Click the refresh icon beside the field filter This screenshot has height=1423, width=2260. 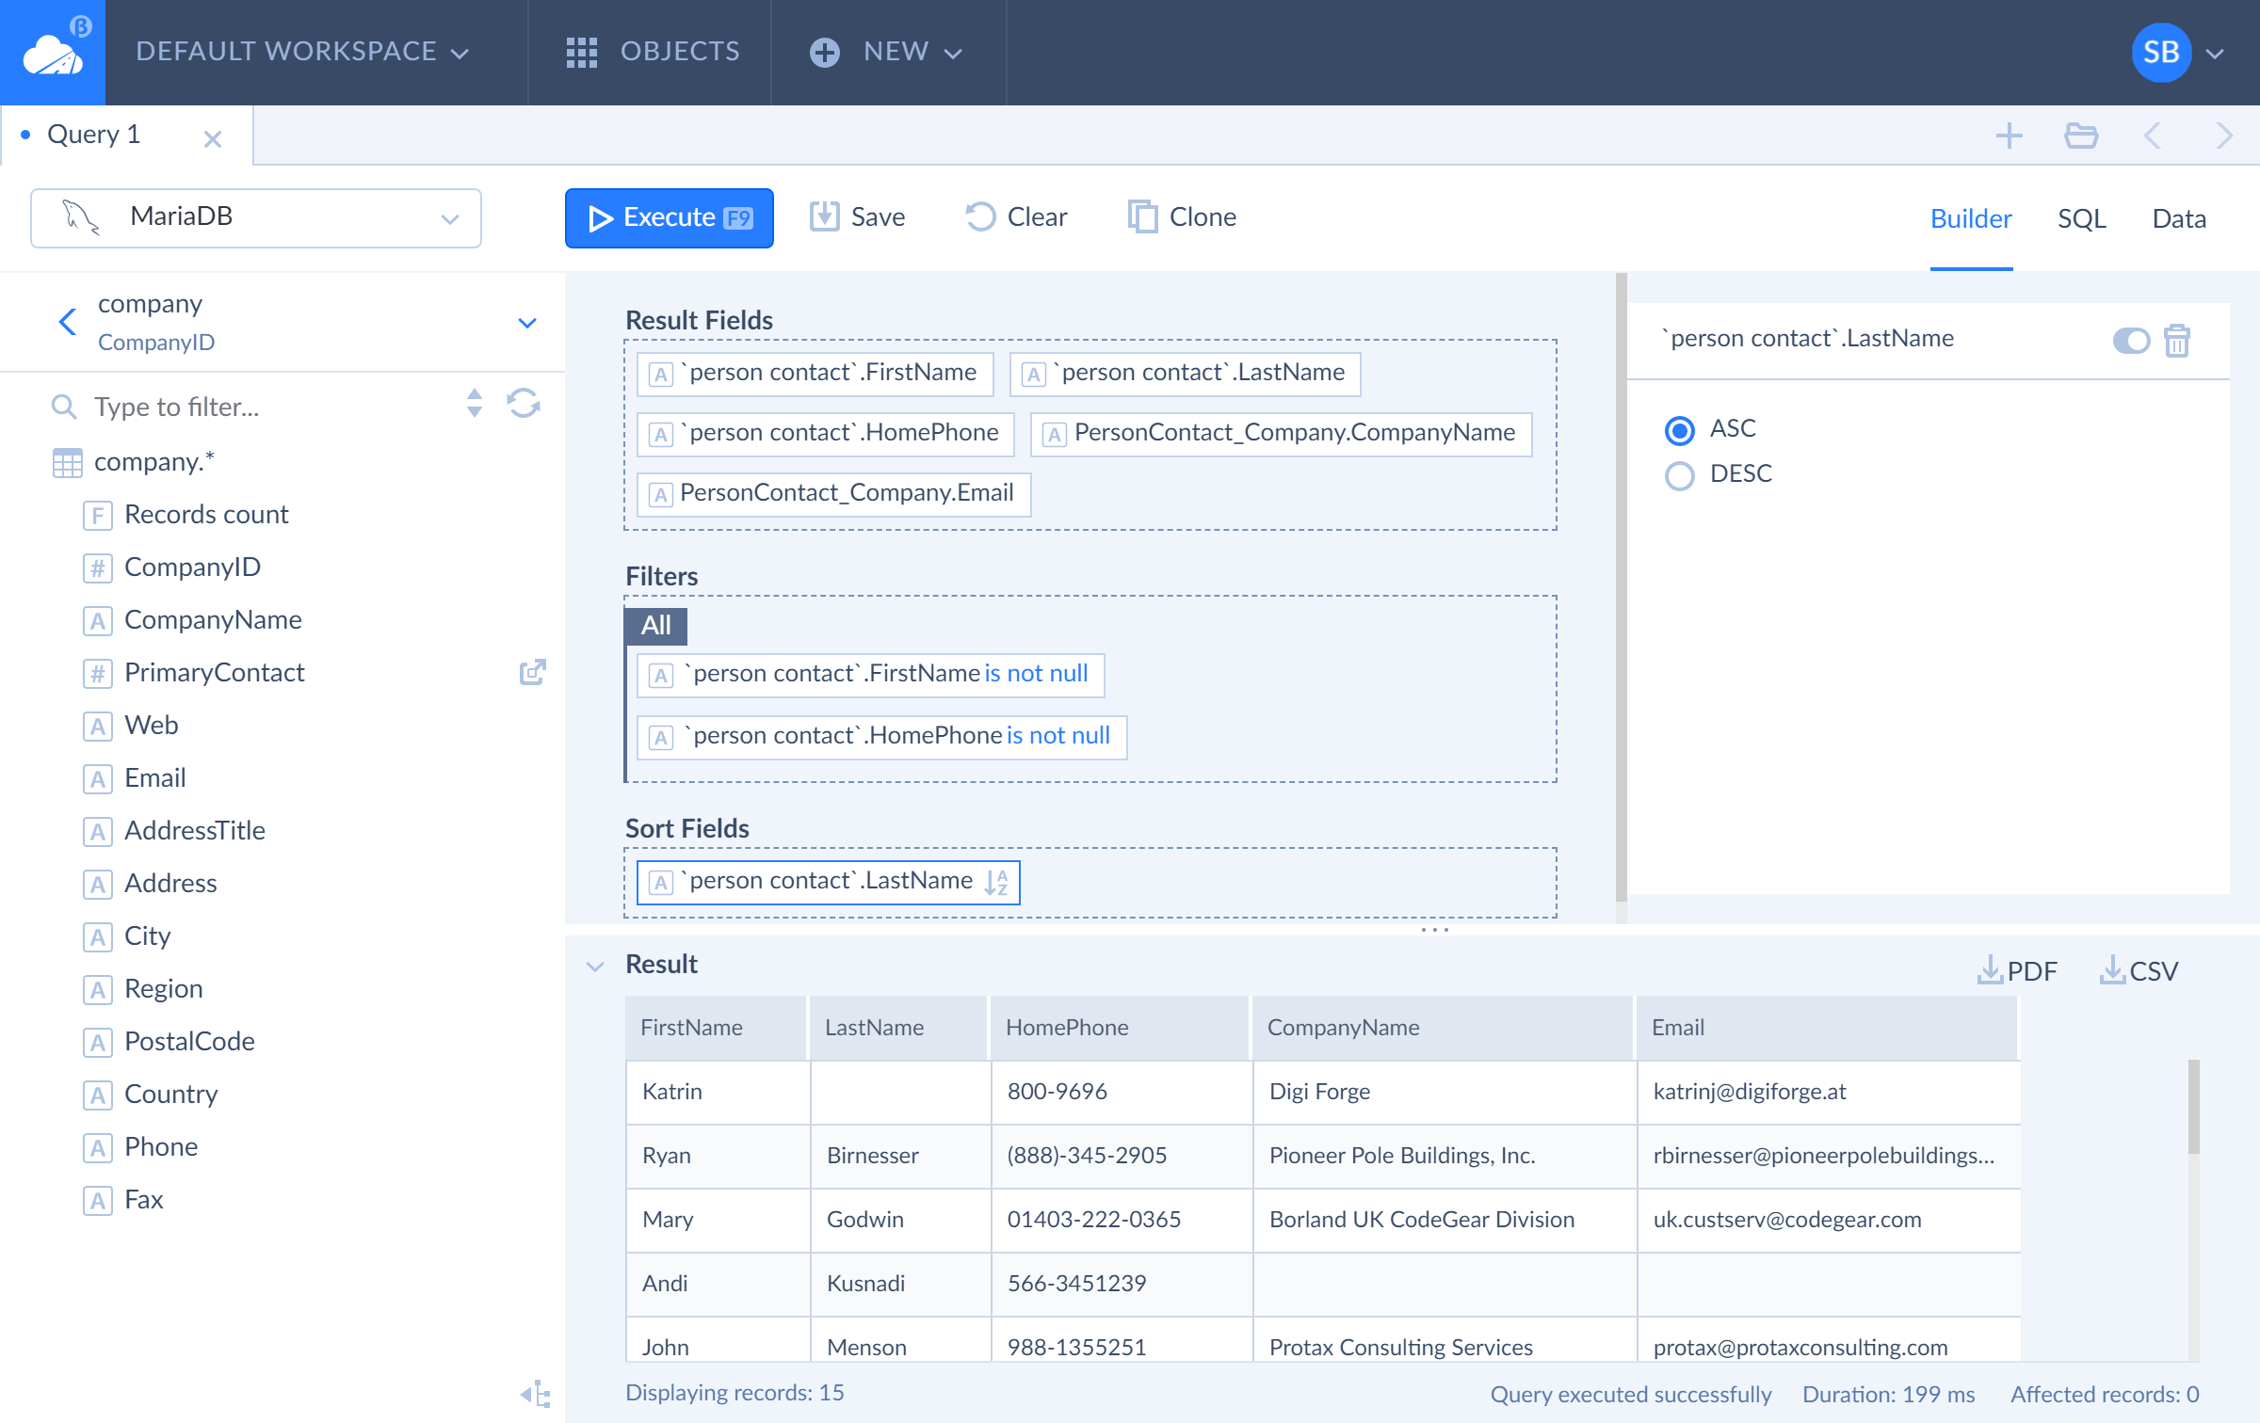tap(524, 404)
